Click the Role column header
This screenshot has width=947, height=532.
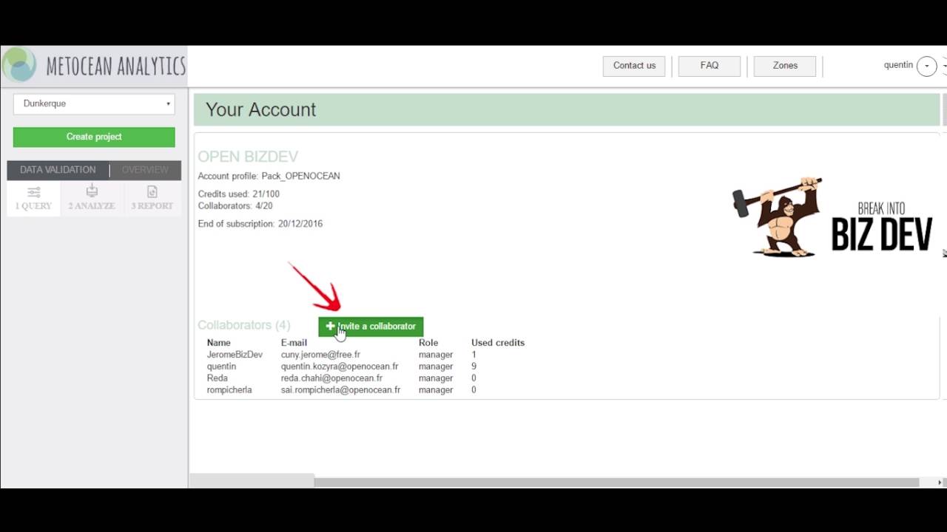point(428,343)
